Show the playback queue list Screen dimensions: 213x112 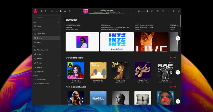pyautogui.click(x=158, y=11)
